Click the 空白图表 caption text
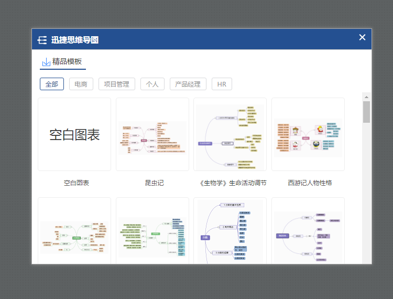 click(76, 183)
